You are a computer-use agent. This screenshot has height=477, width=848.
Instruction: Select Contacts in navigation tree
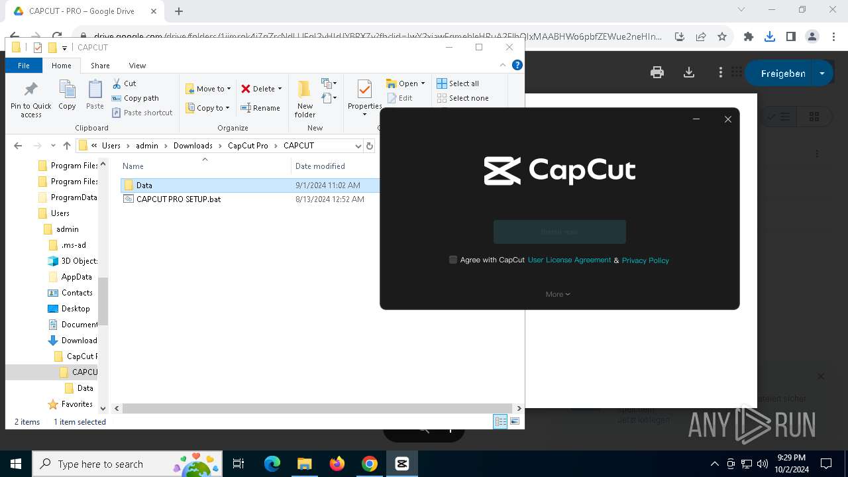pos(70,293)
